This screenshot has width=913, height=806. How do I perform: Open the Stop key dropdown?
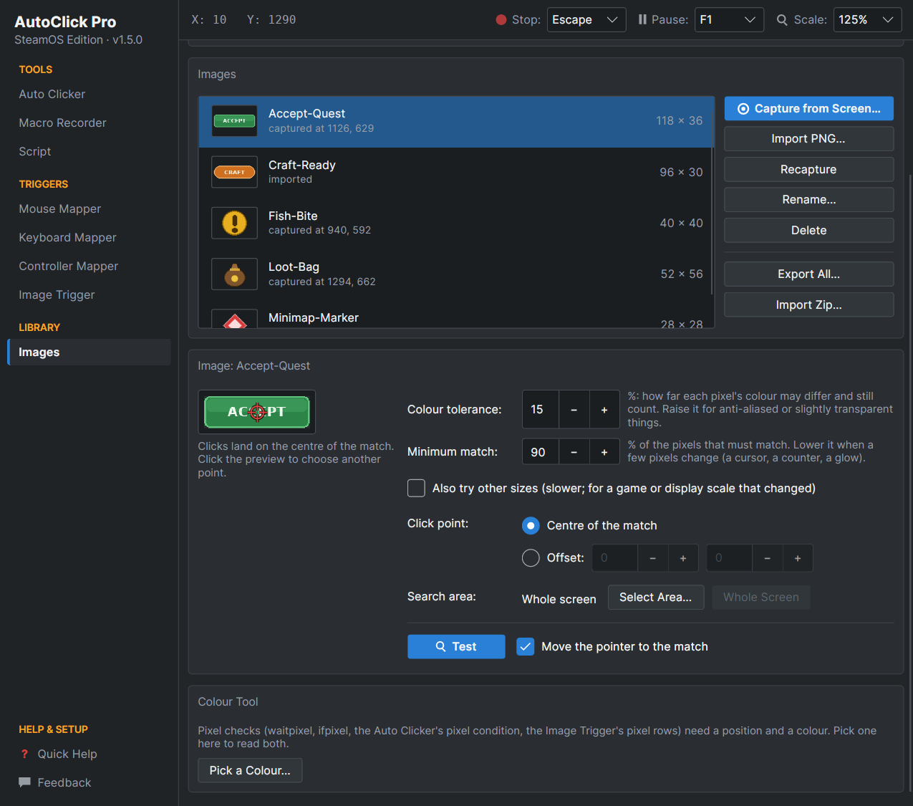coord(586,20)
